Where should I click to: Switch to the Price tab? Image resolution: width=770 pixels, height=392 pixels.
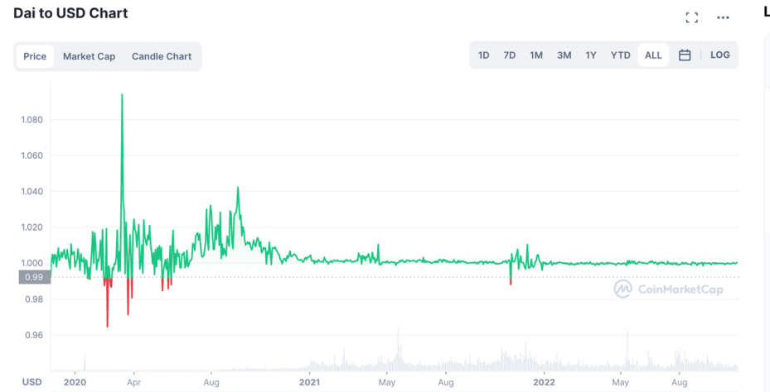coord(35,56)
